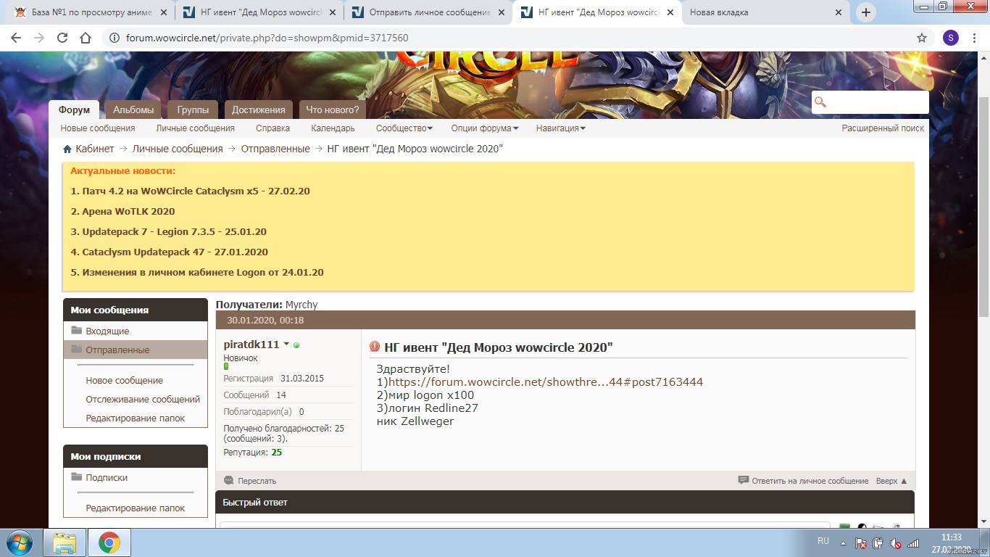This screenshot has width=990, height=557.
Task: Go to Кабинет breadcrumb
Action: click(95, 149)
